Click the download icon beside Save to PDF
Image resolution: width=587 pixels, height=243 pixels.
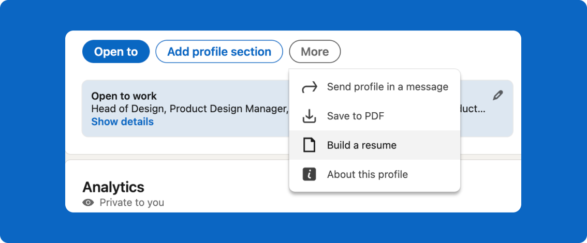309,116
